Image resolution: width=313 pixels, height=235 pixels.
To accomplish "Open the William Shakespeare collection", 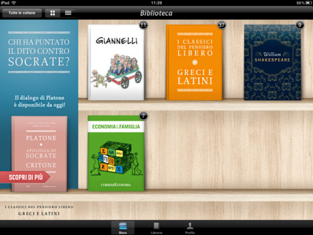I will [273, 63].
